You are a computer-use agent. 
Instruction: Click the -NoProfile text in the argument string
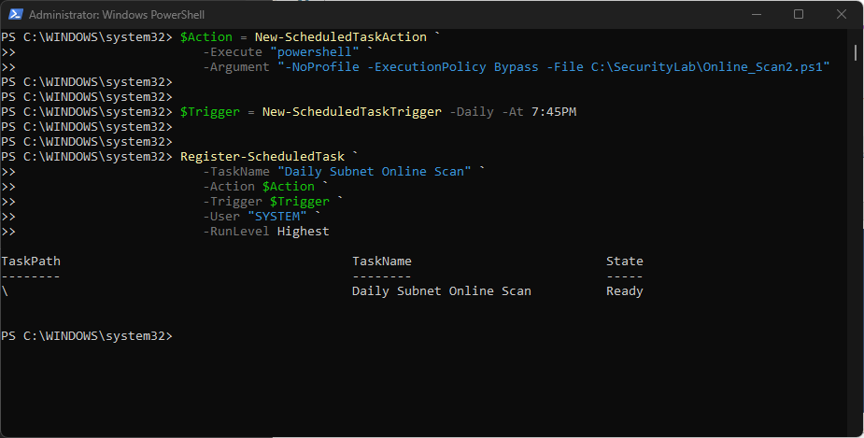[x=322, y=66]
